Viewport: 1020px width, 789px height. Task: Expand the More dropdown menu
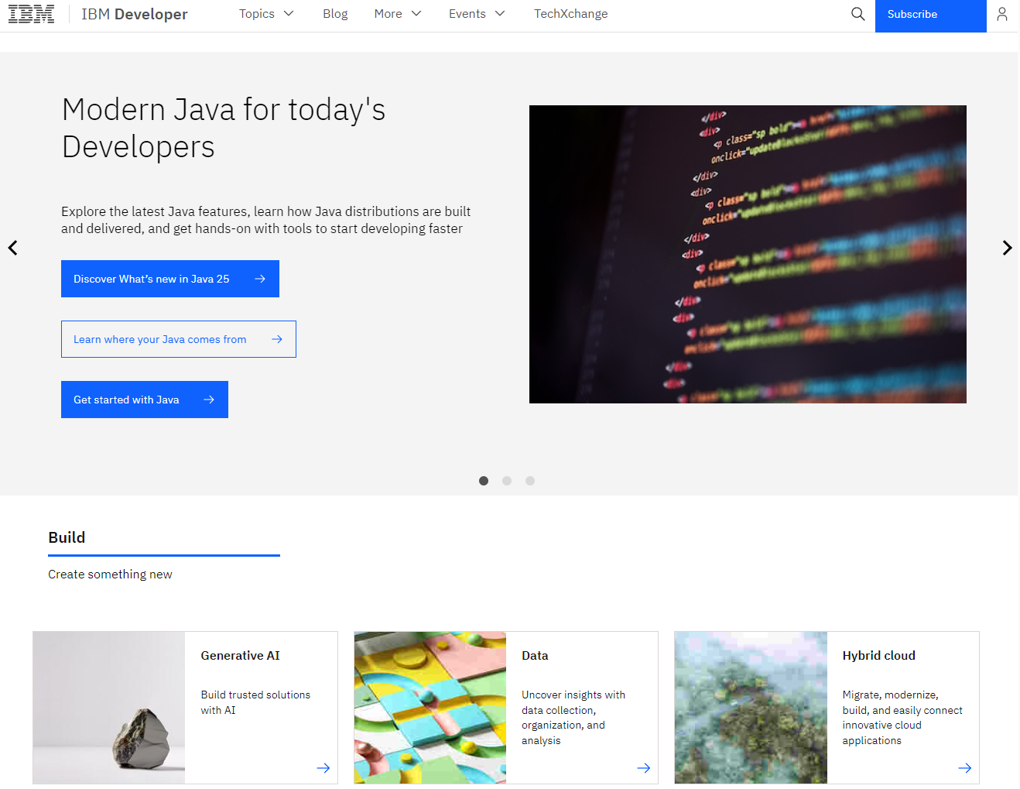[397, 14]
